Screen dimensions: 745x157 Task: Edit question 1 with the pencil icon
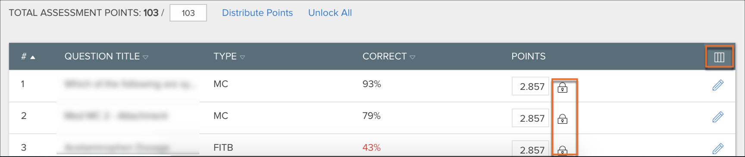(x=718, y=85)
